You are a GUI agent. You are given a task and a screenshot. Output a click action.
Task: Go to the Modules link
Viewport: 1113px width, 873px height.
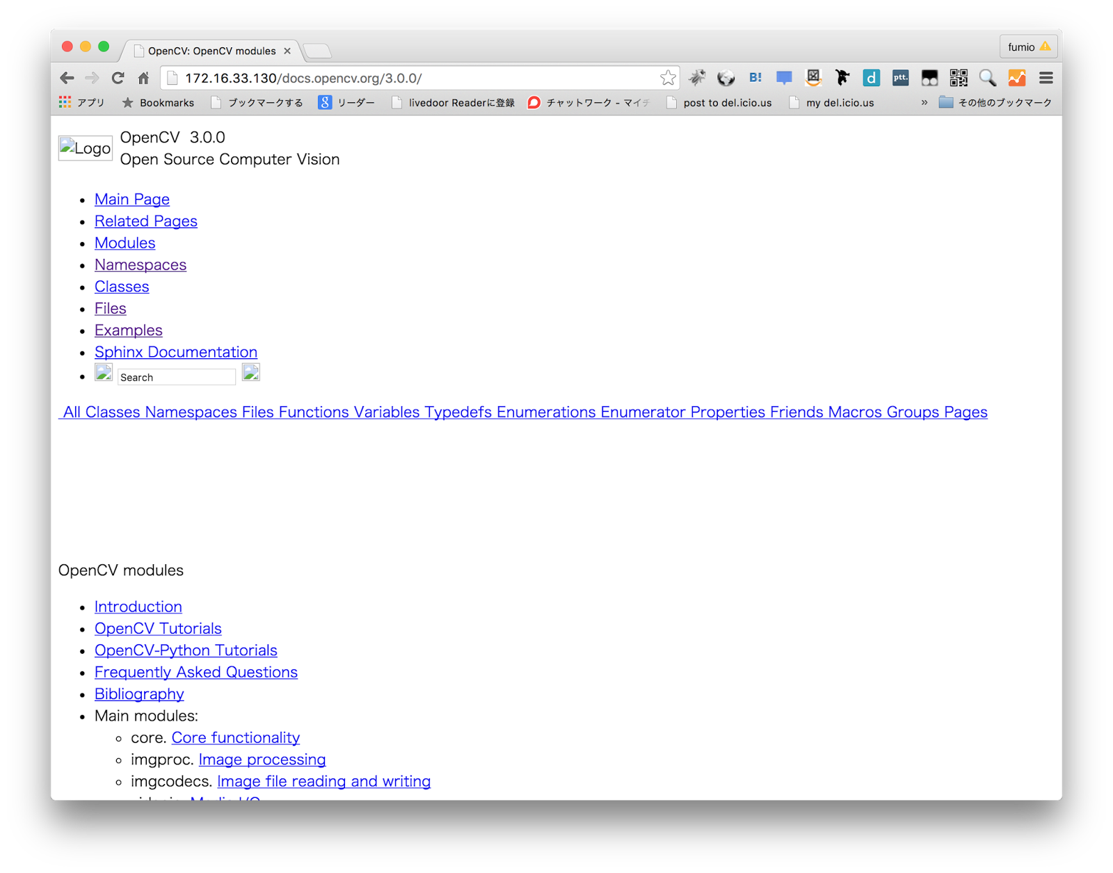tap(125, 243)
